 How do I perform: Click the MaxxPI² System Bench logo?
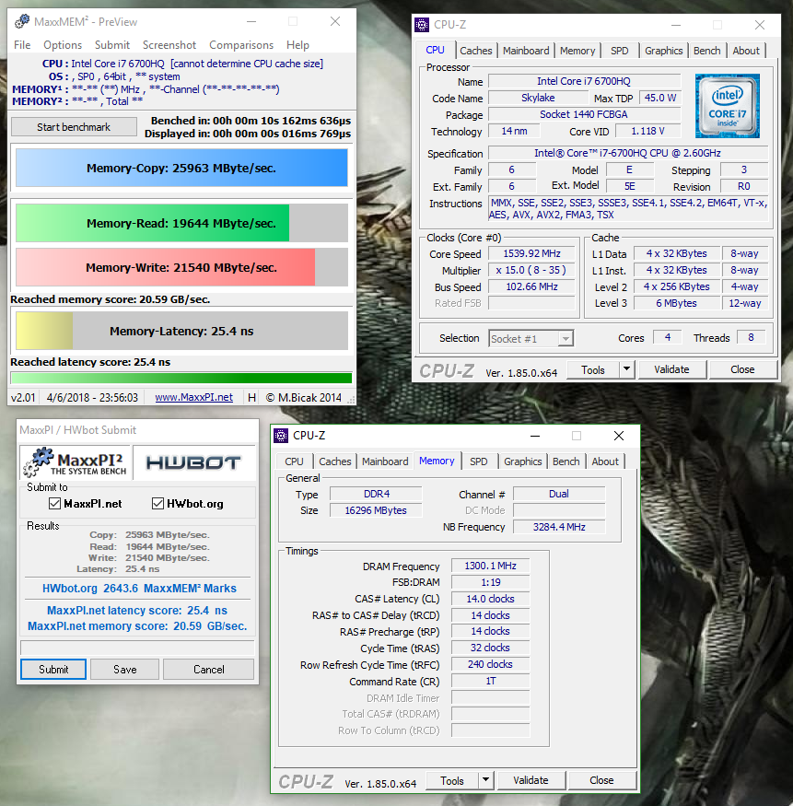coord(76,462)
